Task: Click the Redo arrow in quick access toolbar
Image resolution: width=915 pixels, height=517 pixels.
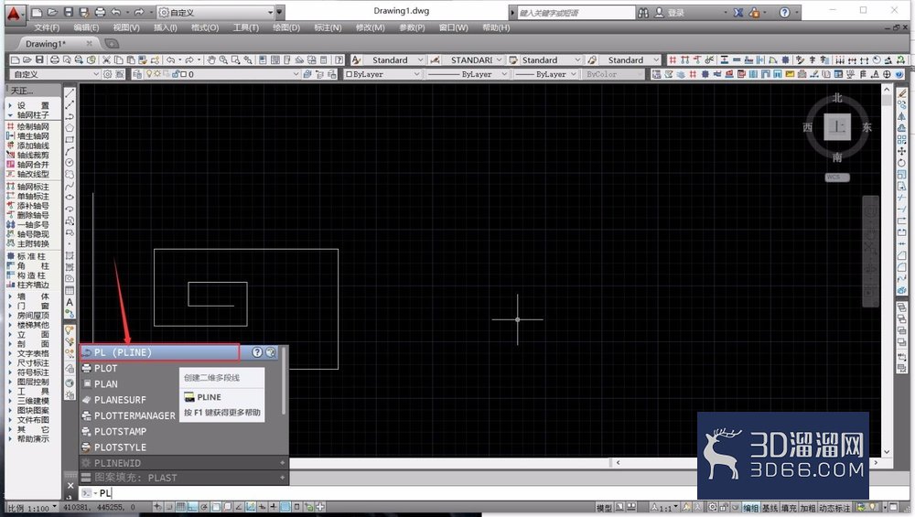Action: (x=138, y=12)
